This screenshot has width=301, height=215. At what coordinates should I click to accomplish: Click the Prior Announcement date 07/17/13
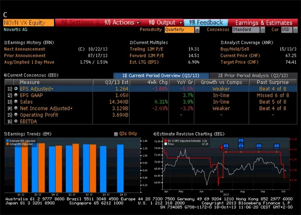pos(98,55)
